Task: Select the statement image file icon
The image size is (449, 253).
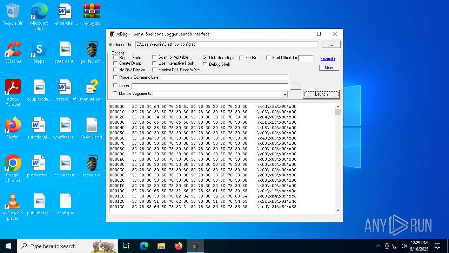Action: tap(66, 52)
